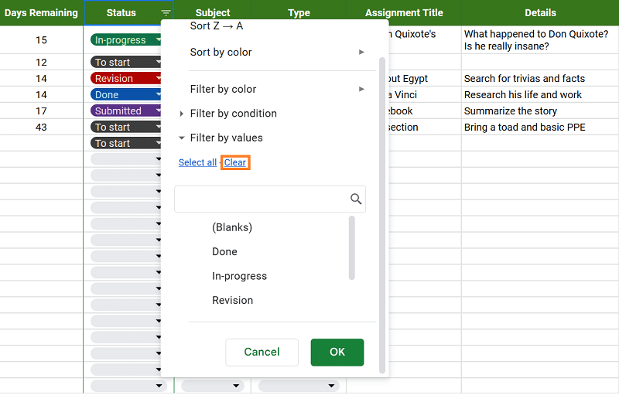This screenshot has width=619, height=395.
Task: Click the Clear link
Action: click(x=235, y=163)
